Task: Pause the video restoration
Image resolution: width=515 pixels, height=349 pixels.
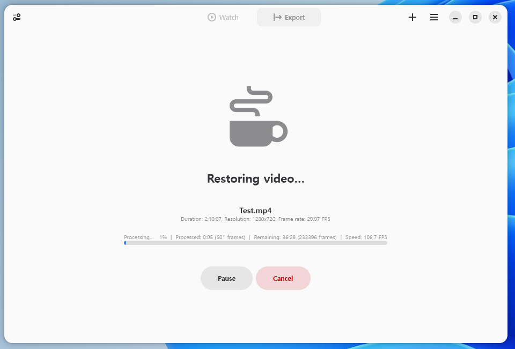Action: coord(226,278)
